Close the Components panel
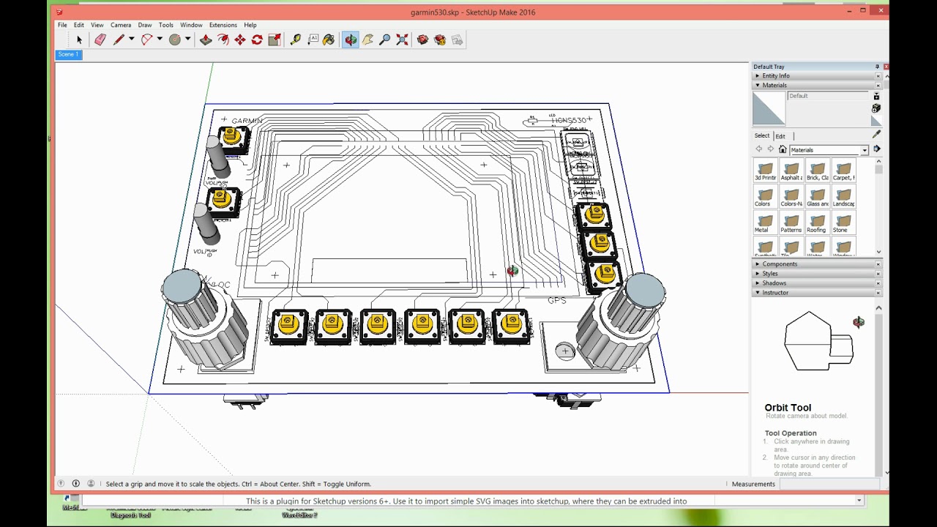The width and height of the screenshot is (937, 527). [x=878, y=264]
